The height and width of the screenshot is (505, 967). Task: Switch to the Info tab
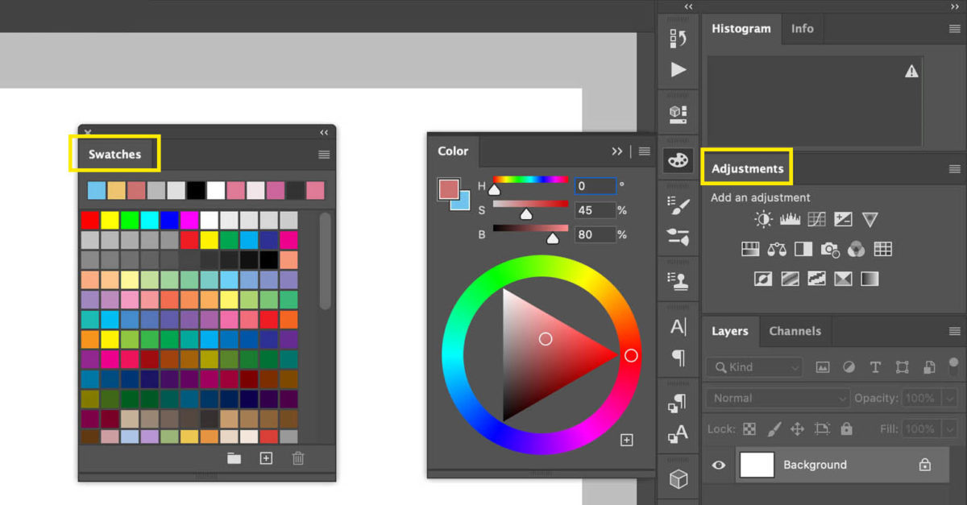(802, 29)
